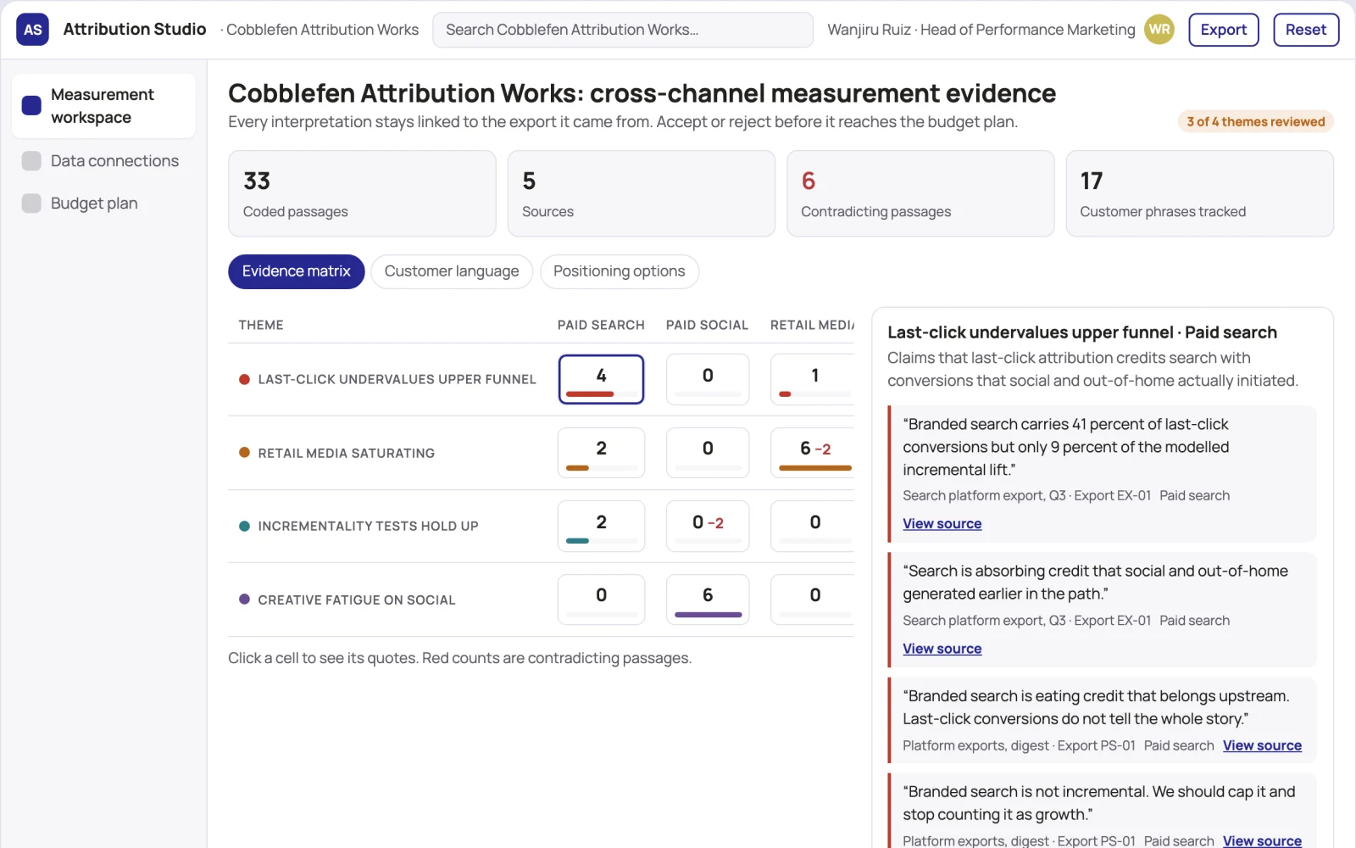View source for the 41 percent quote

[x=942, y=524]
